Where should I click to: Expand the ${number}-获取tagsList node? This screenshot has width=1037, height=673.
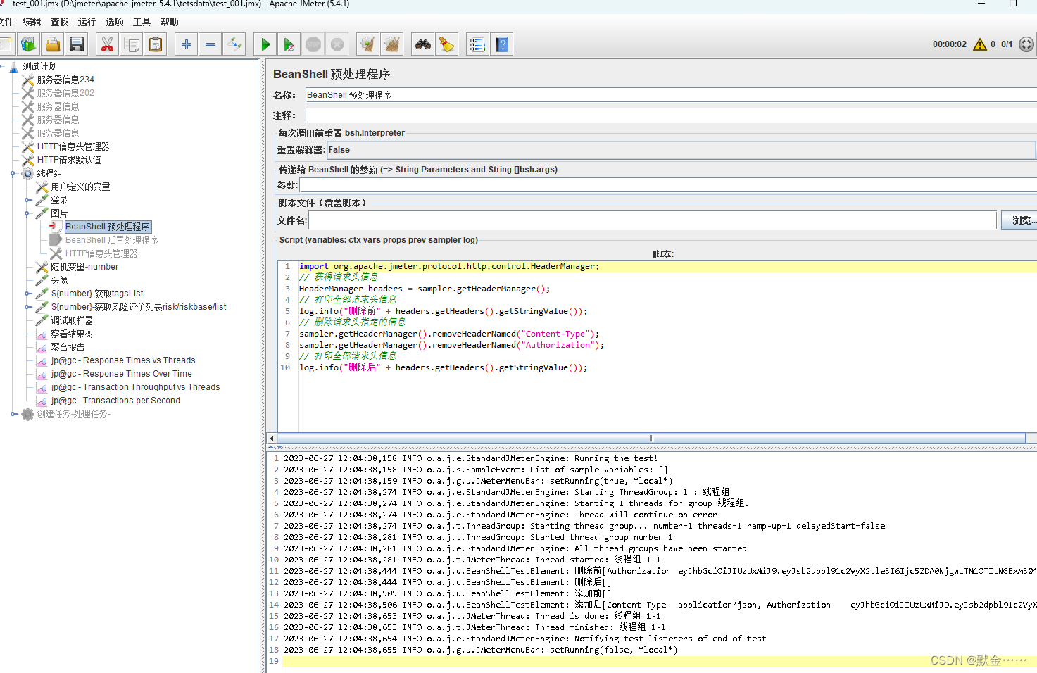pyautogui.click(x=27, y=294)
